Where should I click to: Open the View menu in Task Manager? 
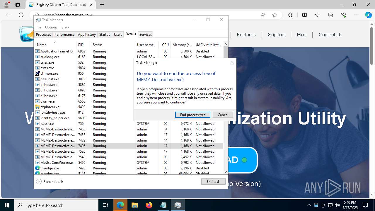pos(65,27)
